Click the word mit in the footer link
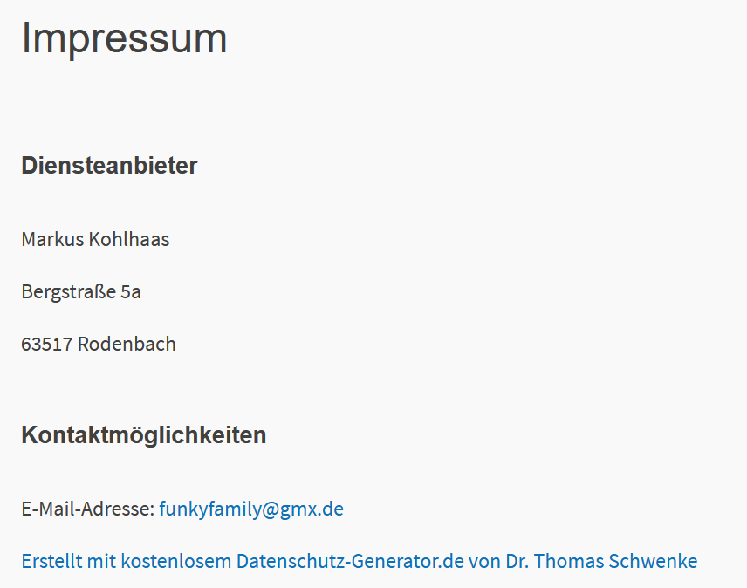The width and height of the screenshot is (747, 588). [100, 561]
